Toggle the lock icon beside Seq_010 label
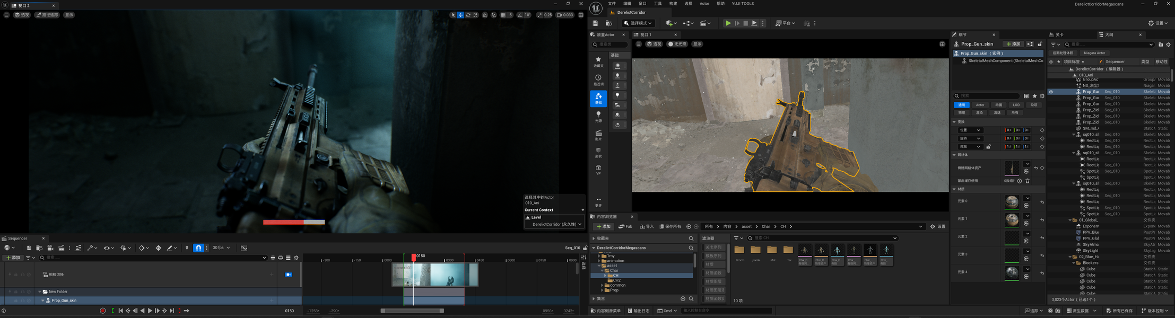 pyautogui.click(x=585, y=248)
